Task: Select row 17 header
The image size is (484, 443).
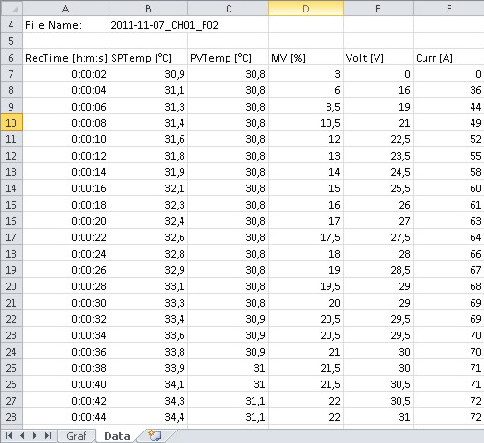Action: [x=12, y=237]
